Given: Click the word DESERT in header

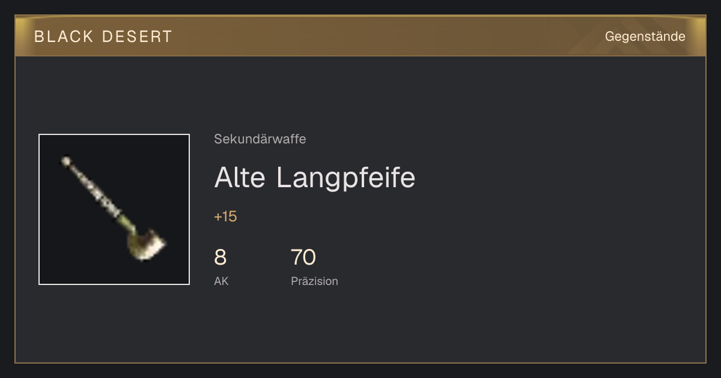Looking at the screenshot, I should (x=137, y=37).
